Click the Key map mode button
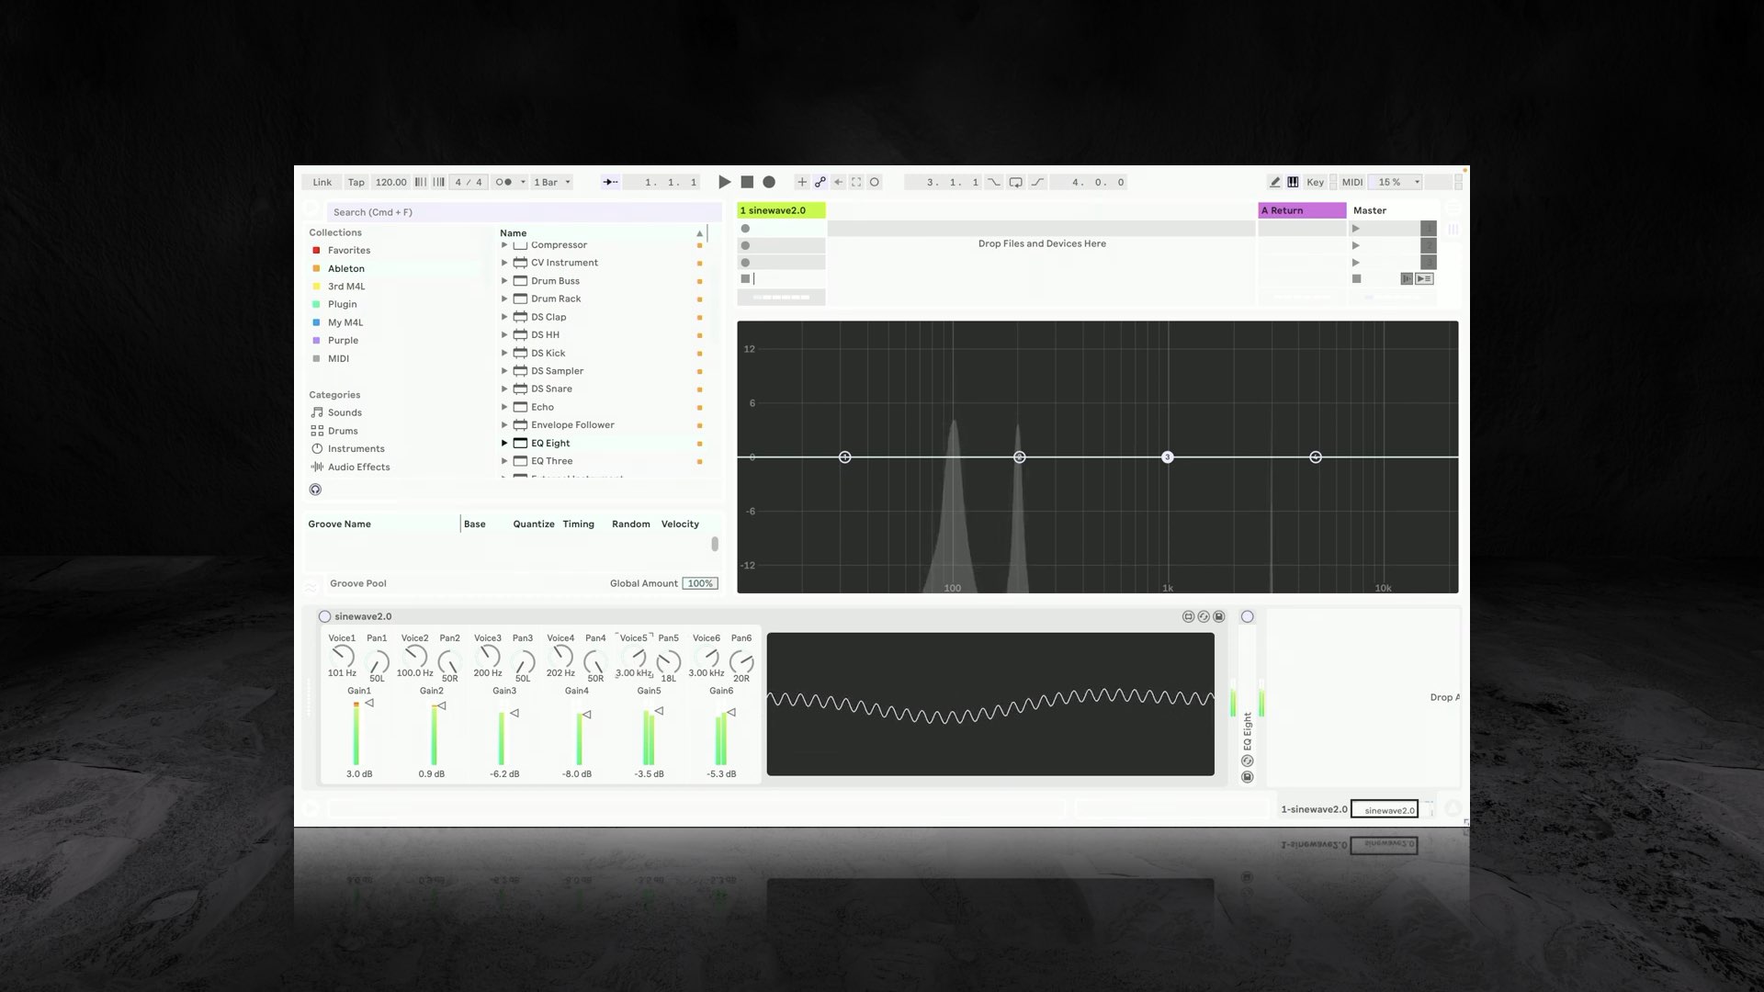Viewport: 1764px width, 992px height. tap(1315, 182)
